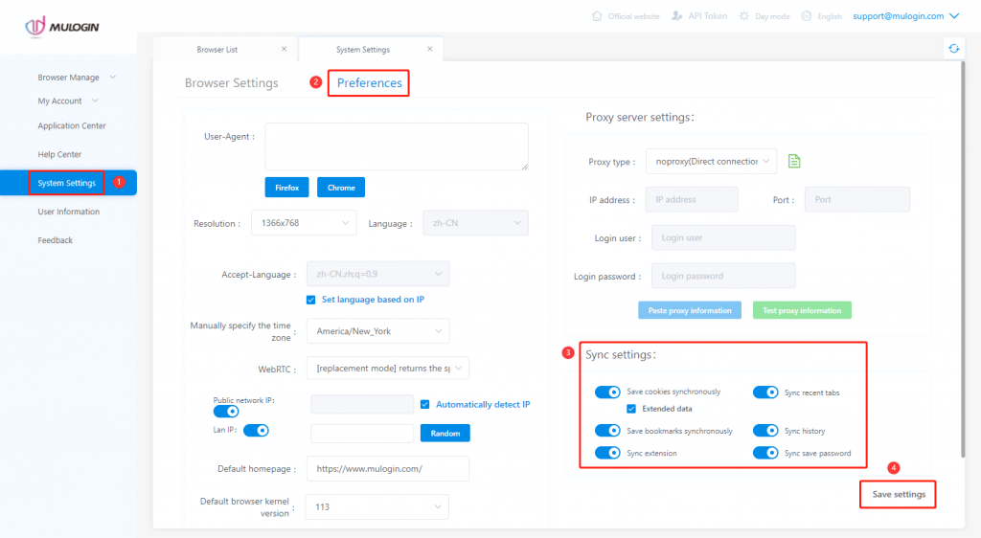The height and width of the screenshot is (538, 981).
Task: Click the MuLogin logo
Action: coord(62,26)
